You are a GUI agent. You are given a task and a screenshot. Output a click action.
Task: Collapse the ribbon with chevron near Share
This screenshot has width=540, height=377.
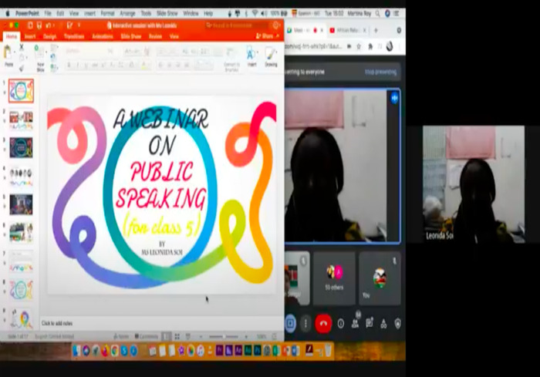point(278,35)
